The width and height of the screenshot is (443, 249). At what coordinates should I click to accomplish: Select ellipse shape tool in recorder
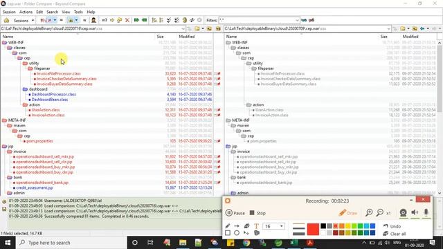point(237,233)
